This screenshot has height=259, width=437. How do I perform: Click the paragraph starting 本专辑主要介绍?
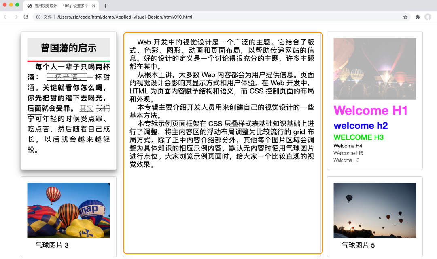[x=222, y=111]
